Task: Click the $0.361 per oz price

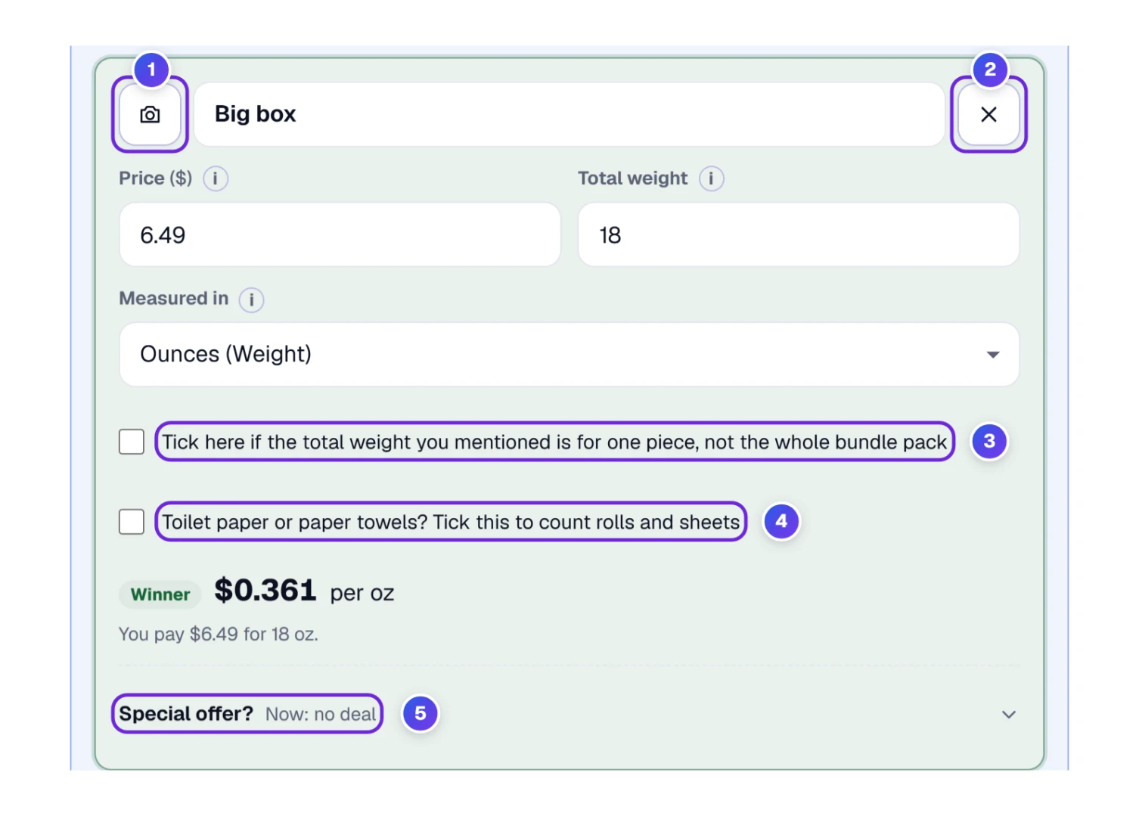Action: pyautogui.click(x=304, y=591)
